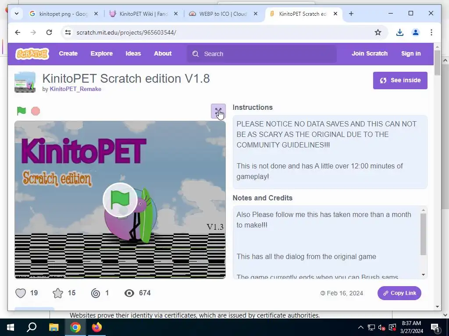This screenshot has height=336, width=449.
Task: Click the address bar URL
Action: [x=126, y=32]
